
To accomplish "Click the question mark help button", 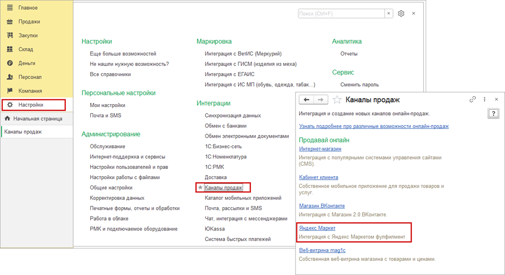I will click(x=493, y=114).
